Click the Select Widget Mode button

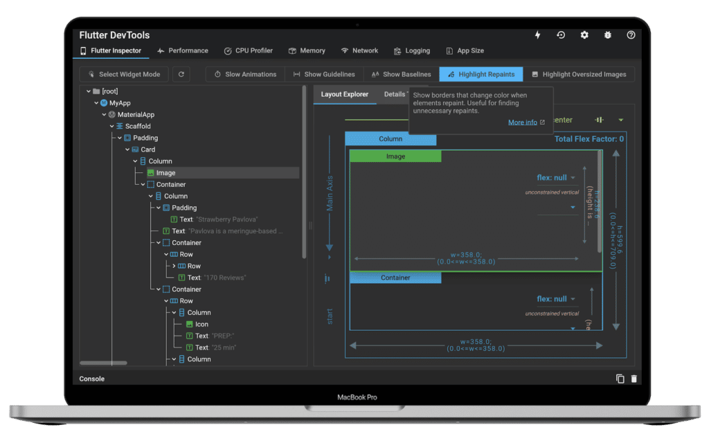click(124, 74)
